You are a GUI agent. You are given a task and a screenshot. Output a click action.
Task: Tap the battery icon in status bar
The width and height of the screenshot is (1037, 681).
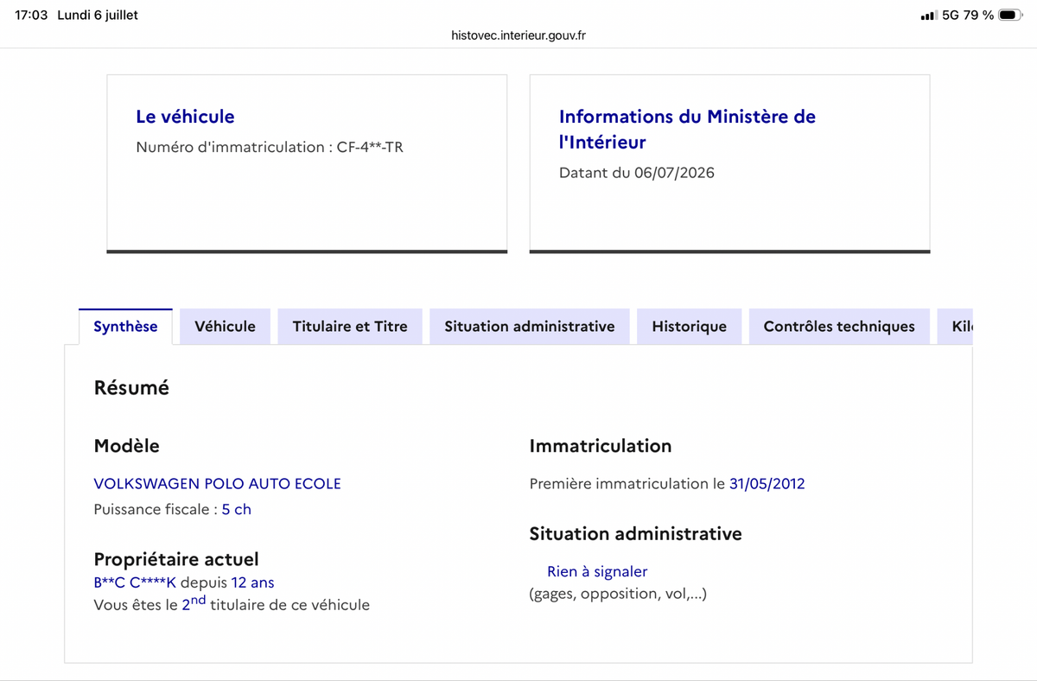1010,15
